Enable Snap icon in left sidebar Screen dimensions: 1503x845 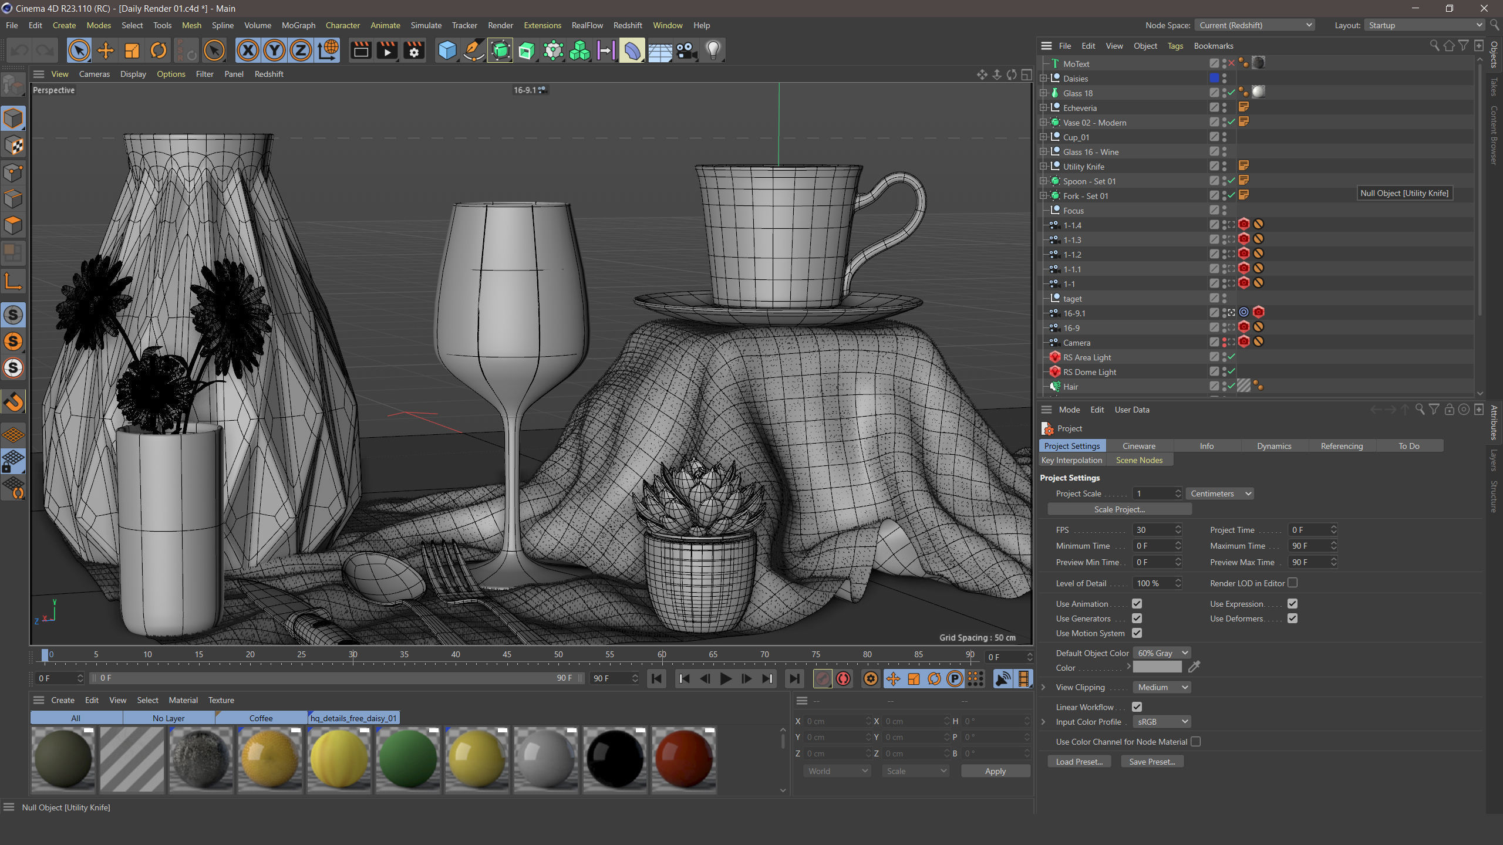(13, 402)
